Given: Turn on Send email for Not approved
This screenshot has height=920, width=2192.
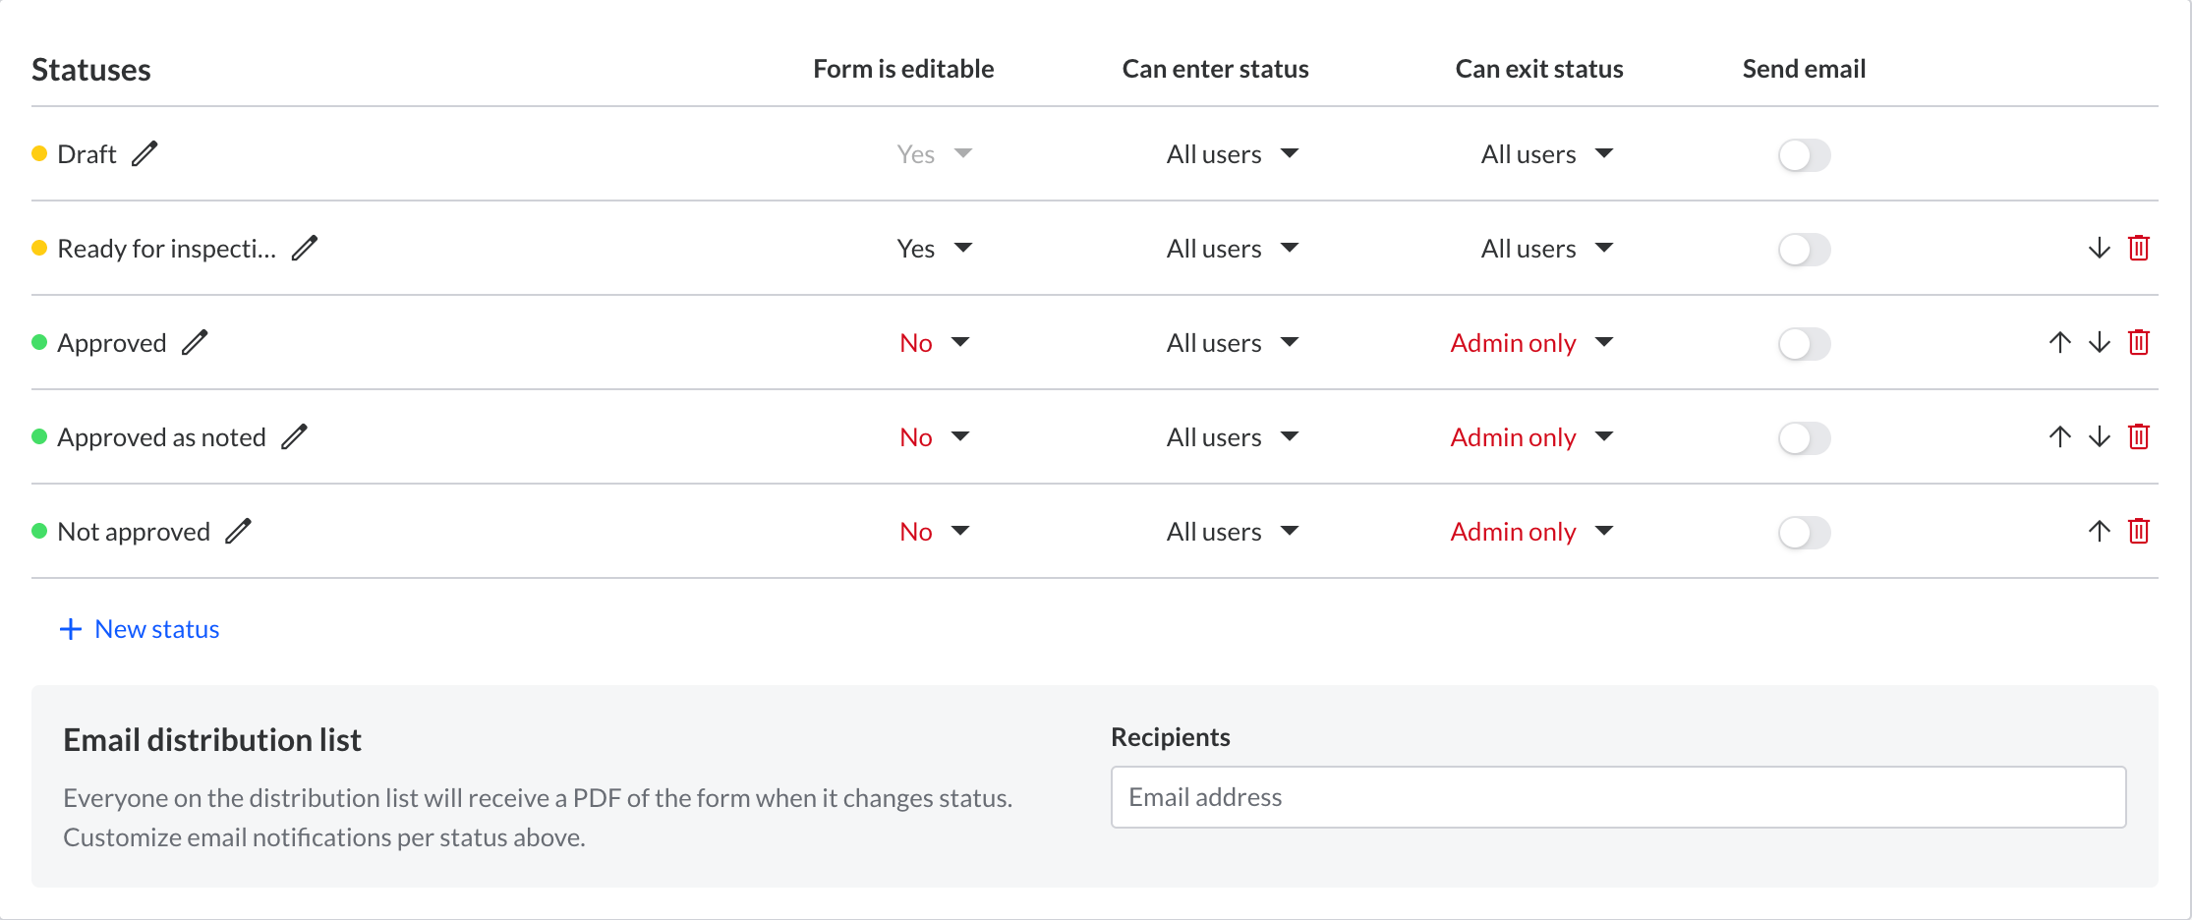Looking at the screenshot, I should (1804, 533).
